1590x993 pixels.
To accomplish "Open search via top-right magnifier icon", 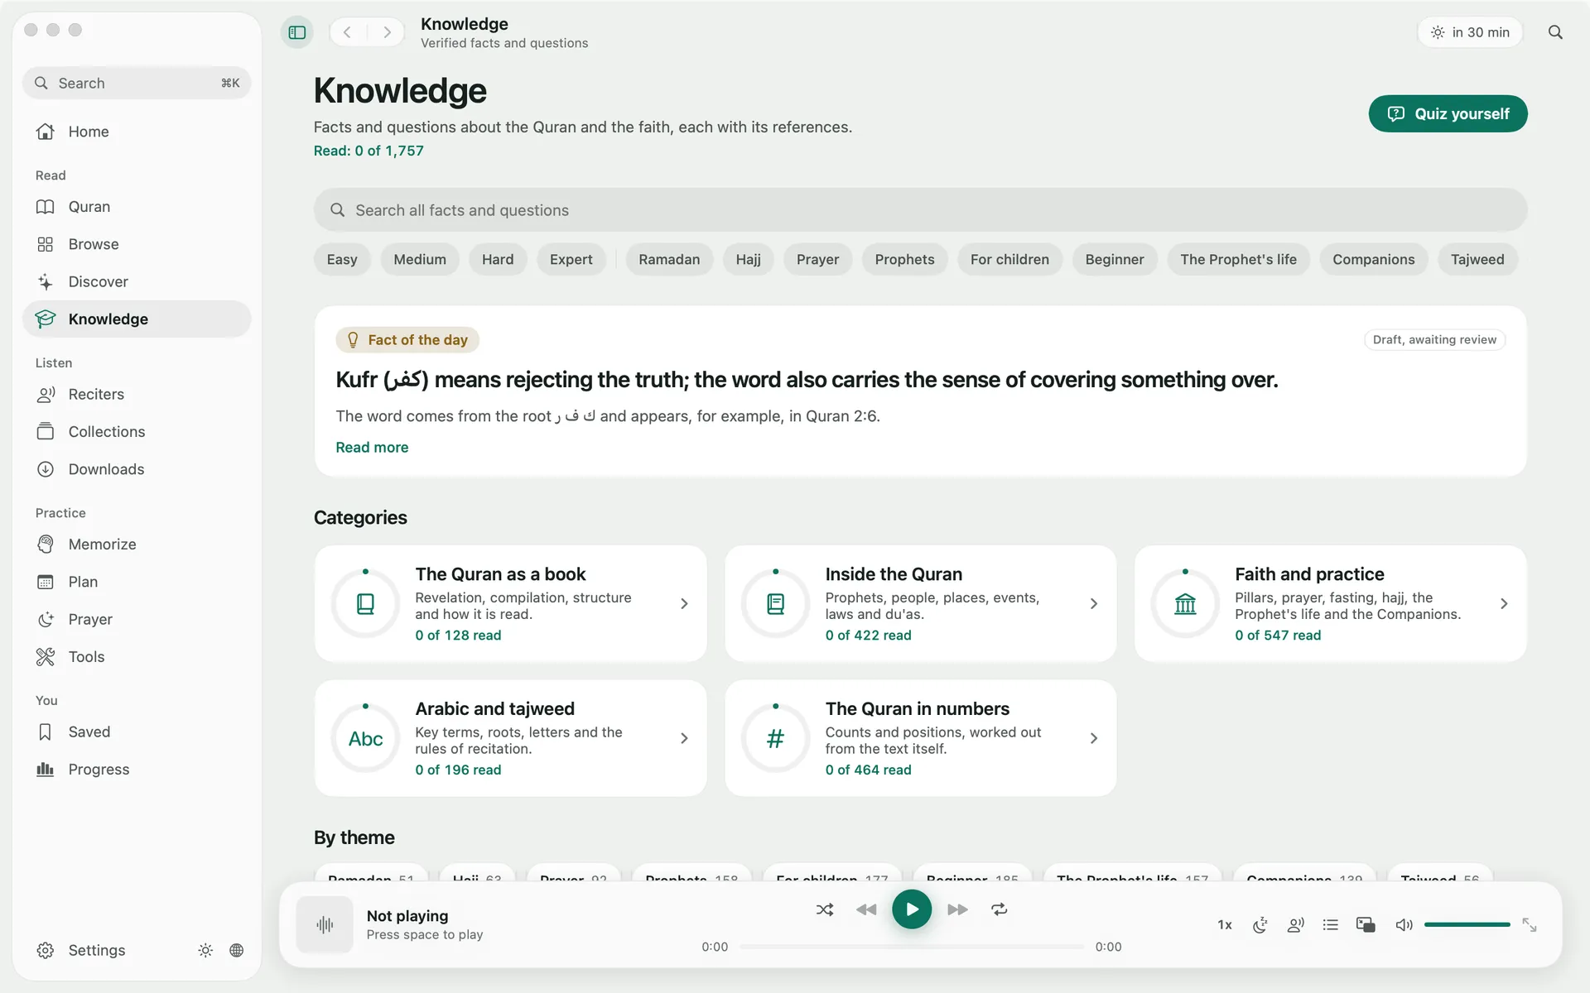I will (1555, 32).
